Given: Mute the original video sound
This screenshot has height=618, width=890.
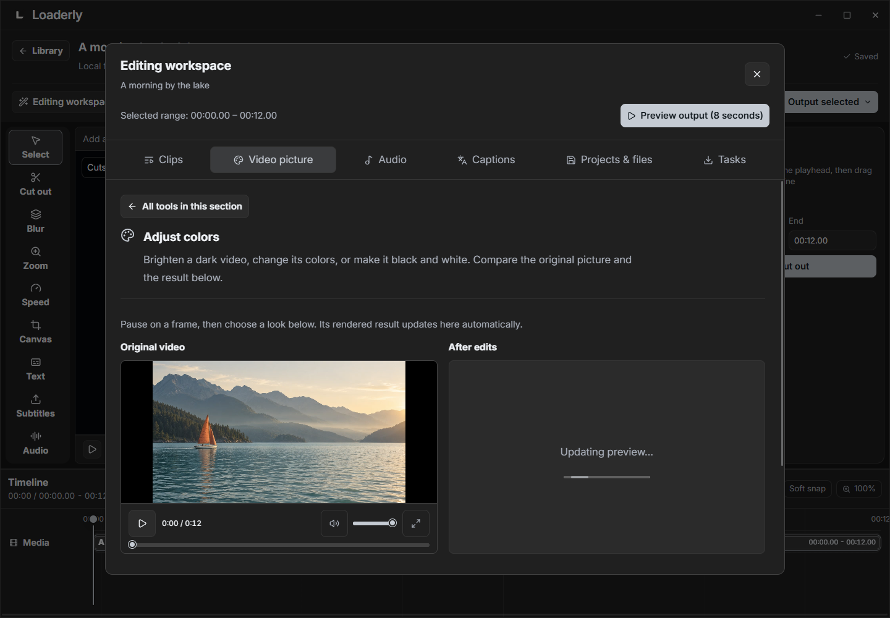Looking at the screenshot, I should [x=334, y=523].
